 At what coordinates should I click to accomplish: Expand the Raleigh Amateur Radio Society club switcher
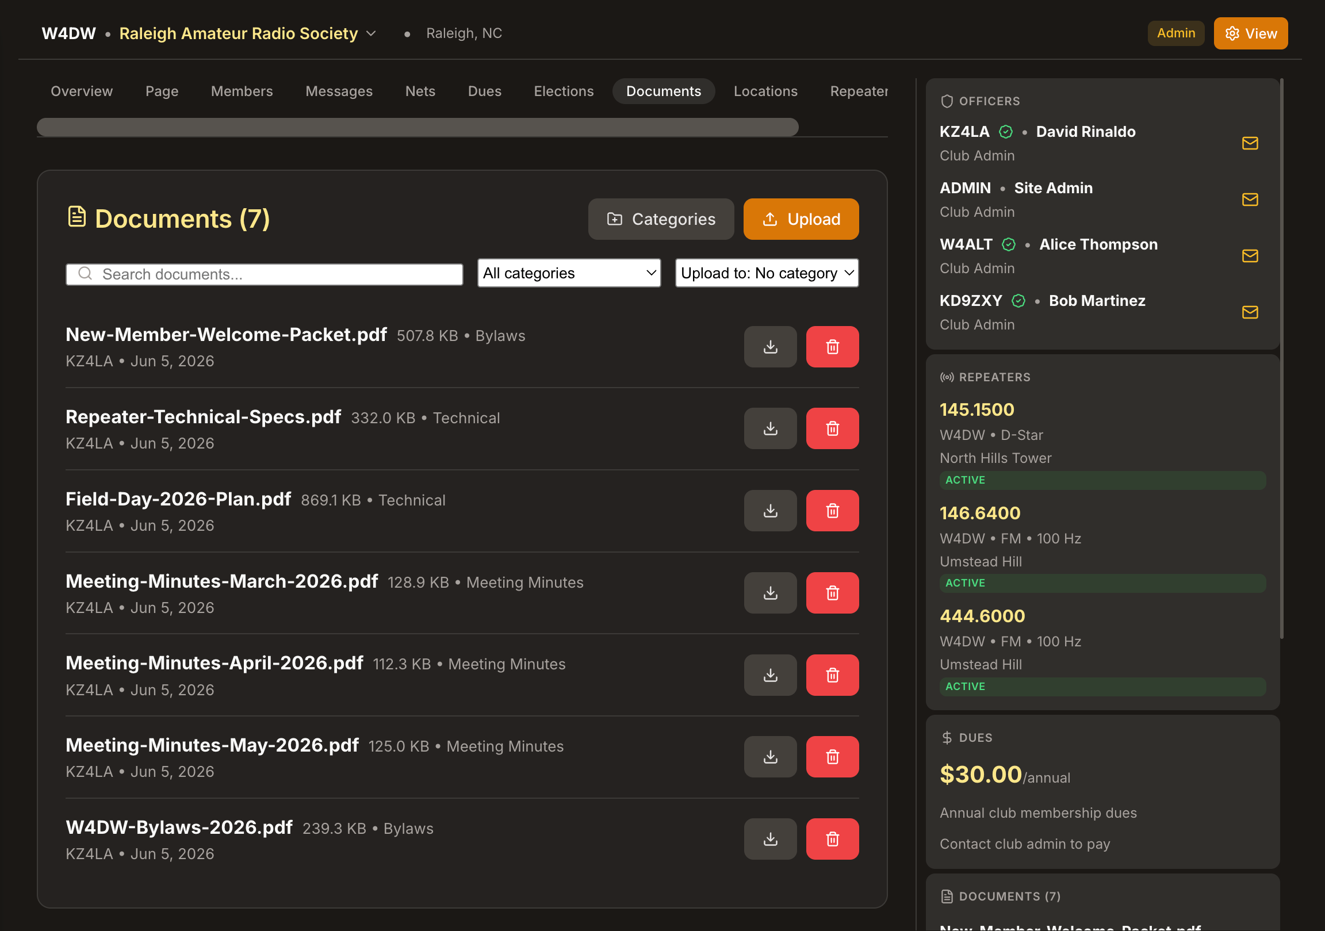tap(371, 33)
